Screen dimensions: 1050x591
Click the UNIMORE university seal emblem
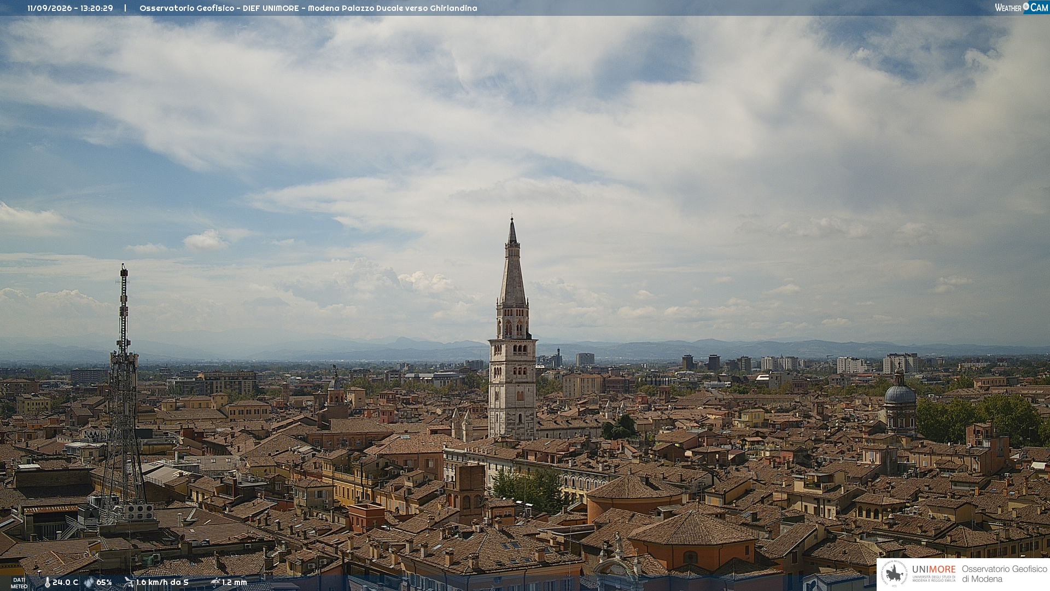pyautogui.click(x=894, y=573)
